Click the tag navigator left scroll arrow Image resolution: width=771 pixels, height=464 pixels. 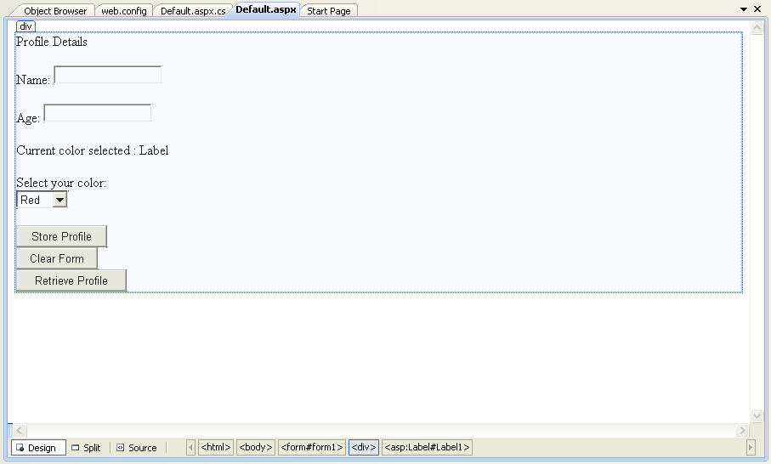pos(190,447)
